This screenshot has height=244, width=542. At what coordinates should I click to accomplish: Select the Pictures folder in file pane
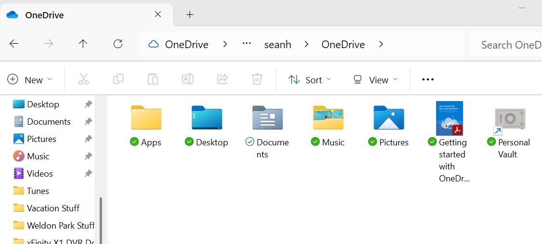pos(389,117)
